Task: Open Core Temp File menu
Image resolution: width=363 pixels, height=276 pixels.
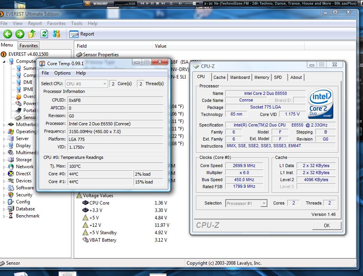Action: pyautogui.click(x=45, y=73)
